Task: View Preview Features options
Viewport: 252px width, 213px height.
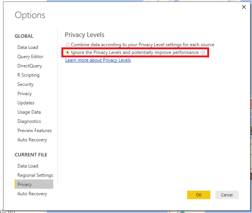Action: [34, 131]
